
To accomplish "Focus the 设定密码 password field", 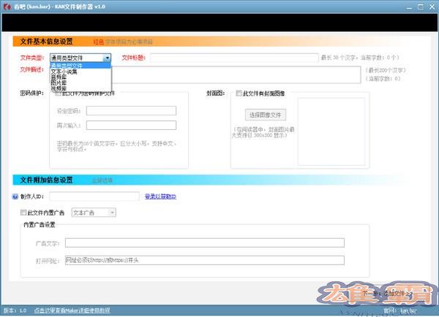I will (x=131, y=111).
